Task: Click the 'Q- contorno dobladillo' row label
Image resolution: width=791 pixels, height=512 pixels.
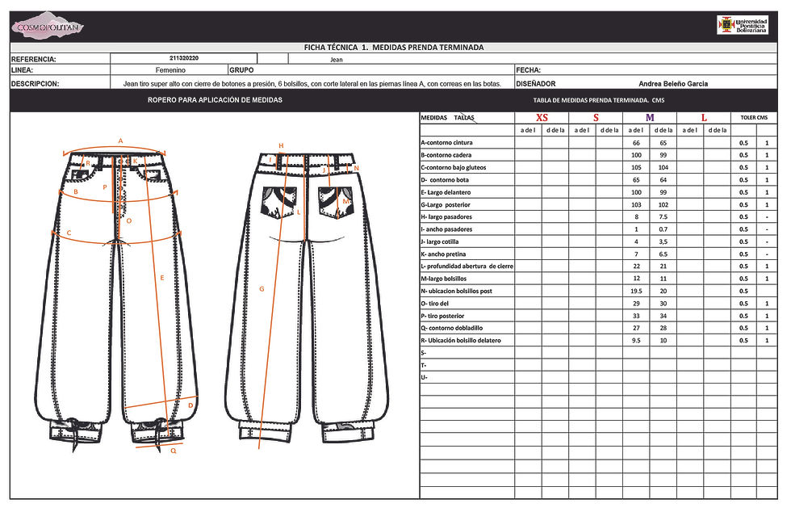Action: coord(451,328)
